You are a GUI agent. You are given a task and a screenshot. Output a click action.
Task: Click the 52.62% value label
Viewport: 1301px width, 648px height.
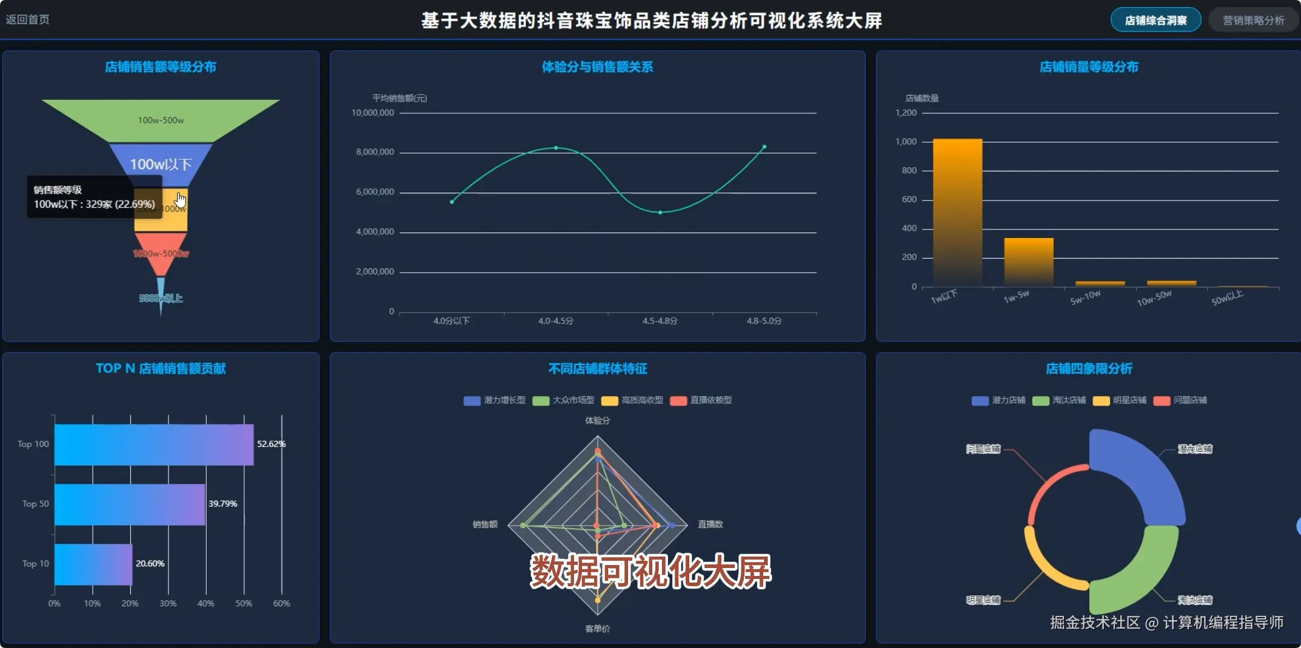click(x=271, y=444)
